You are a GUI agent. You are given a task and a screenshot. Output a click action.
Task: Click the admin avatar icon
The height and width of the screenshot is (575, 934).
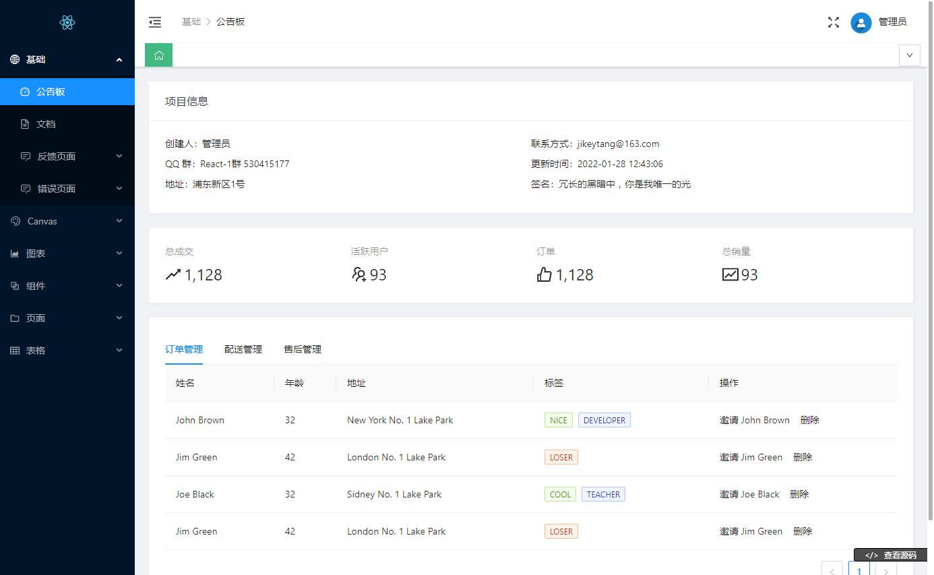tap(861, 22)
